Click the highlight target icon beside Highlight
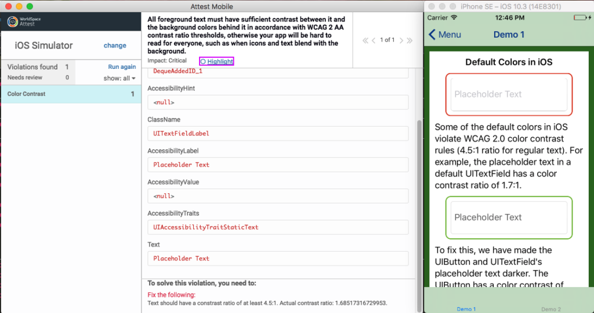This screenshot has height=313, width=594. click(203, 61)
